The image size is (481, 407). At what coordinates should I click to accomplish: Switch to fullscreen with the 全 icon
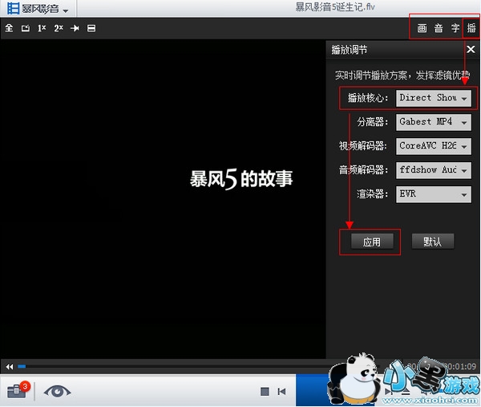9,28
